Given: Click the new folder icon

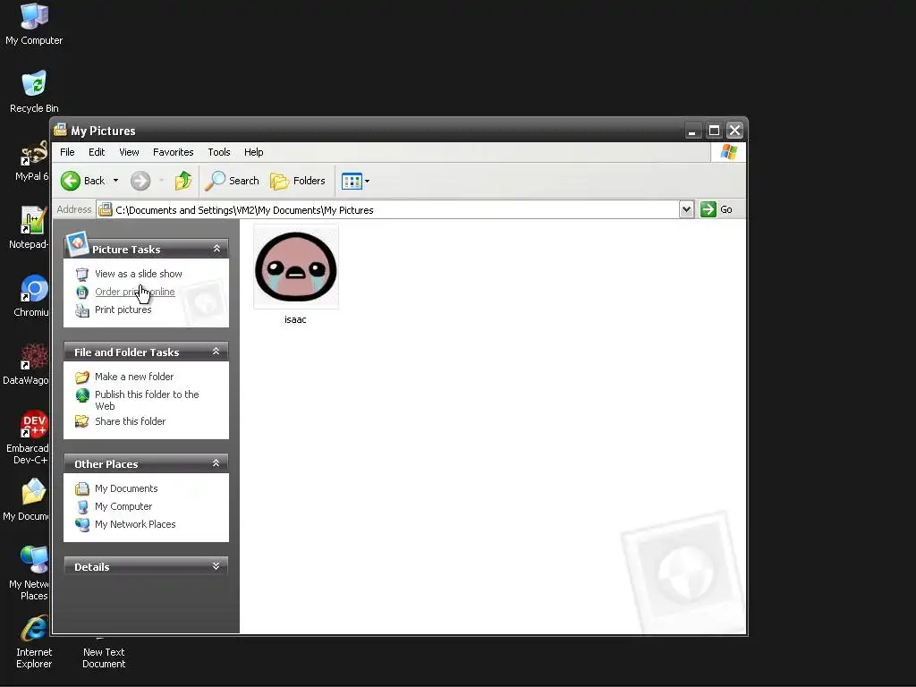Looking at the screenshot, I should coord(82,377).
